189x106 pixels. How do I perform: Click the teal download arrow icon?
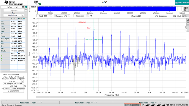click(26, 7)
